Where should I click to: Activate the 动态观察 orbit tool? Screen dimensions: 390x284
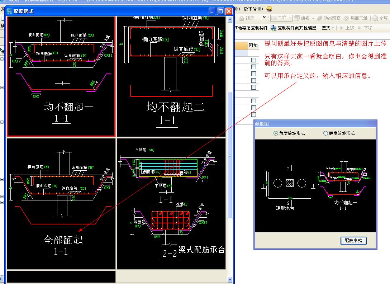pos(329,18)
